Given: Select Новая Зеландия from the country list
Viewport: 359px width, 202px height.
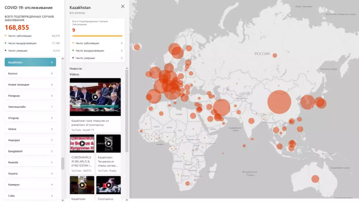Looking at the screenshot, I should click(30, 85).
